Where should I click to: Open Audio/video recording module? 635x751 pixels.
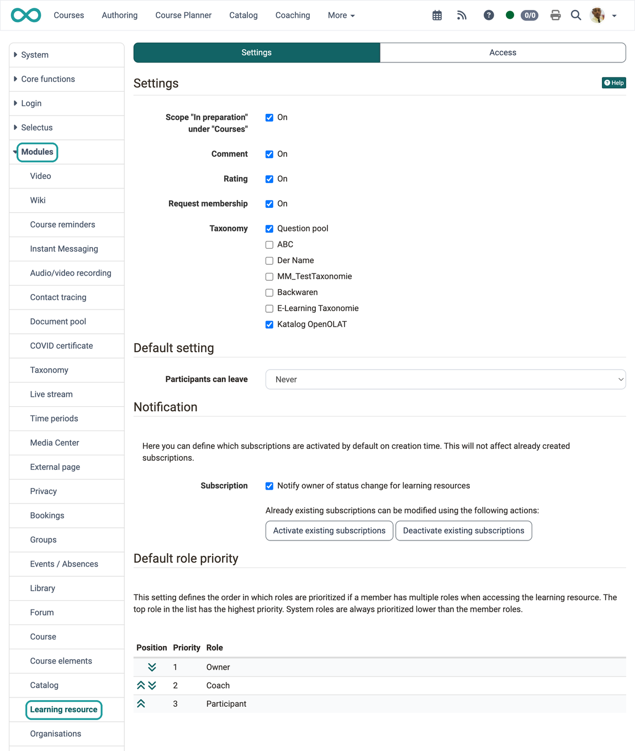click(67, 273)
